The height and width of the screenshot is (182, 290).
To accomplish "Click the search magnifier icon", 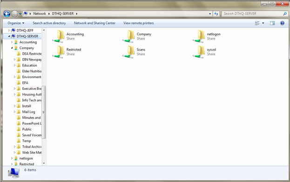I will tap(285, 13).
